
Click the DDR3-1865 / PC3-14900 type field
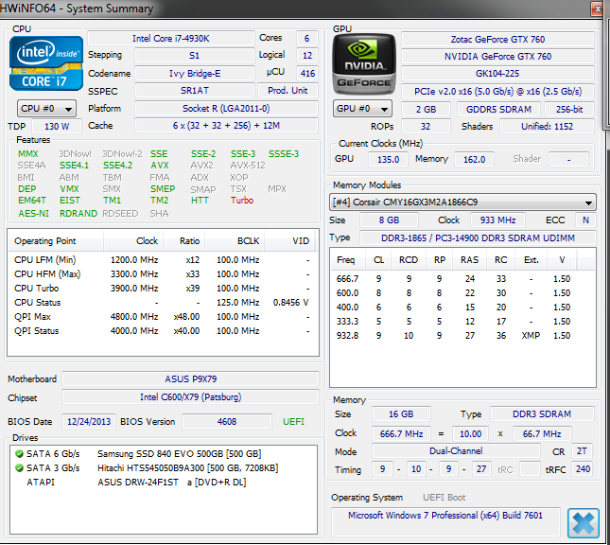point(478,237)
